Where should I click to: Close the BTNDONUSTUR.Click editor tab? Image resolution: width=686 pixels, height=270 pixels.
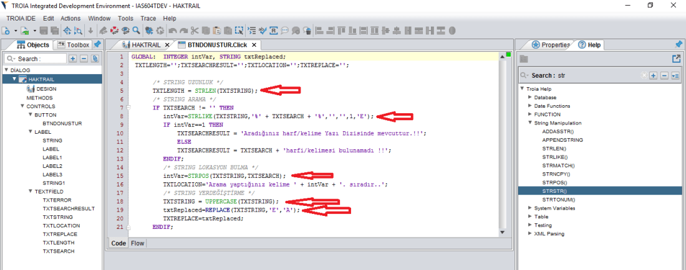tap(254, 45)
